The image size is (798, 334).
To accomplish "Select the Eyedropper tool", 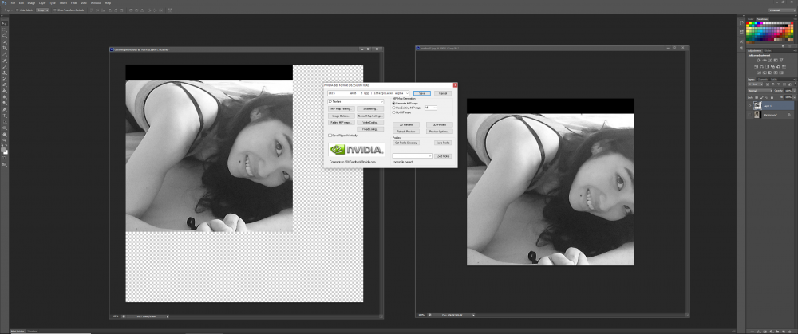I will tap(5, 53).
